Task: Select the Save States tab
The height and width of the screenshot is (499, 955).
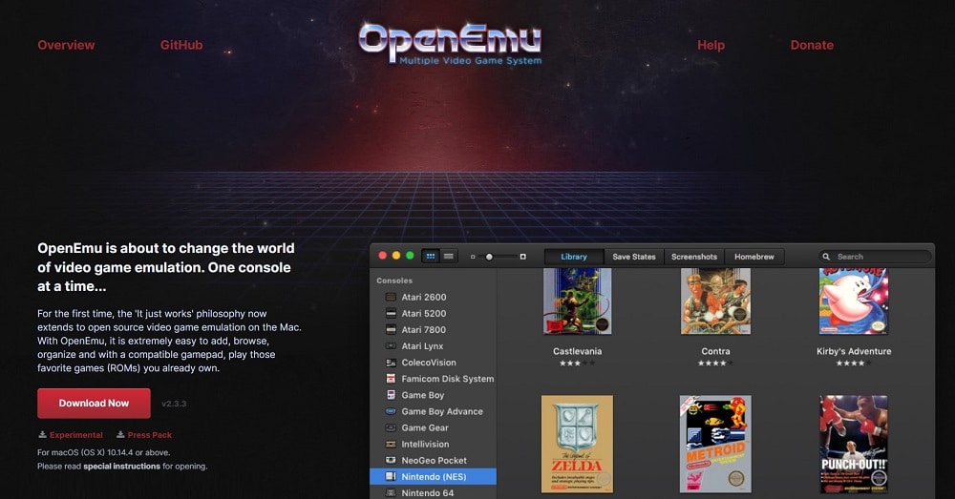Action: click(634, 257)
